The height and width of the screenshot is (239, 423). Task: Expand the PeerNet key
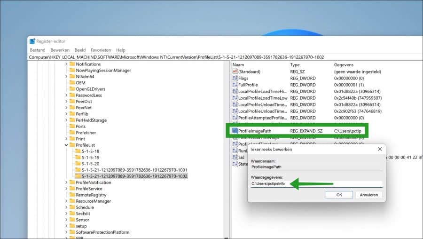pos(66,108)
